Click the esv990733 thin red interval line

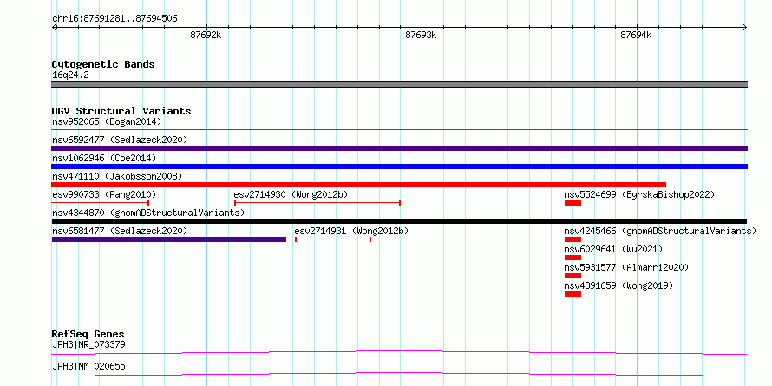[101, 202]
